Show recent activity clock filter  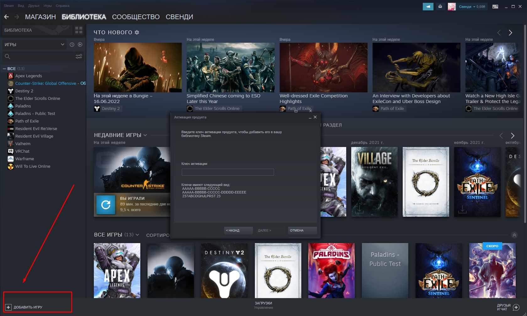point(72,45)
